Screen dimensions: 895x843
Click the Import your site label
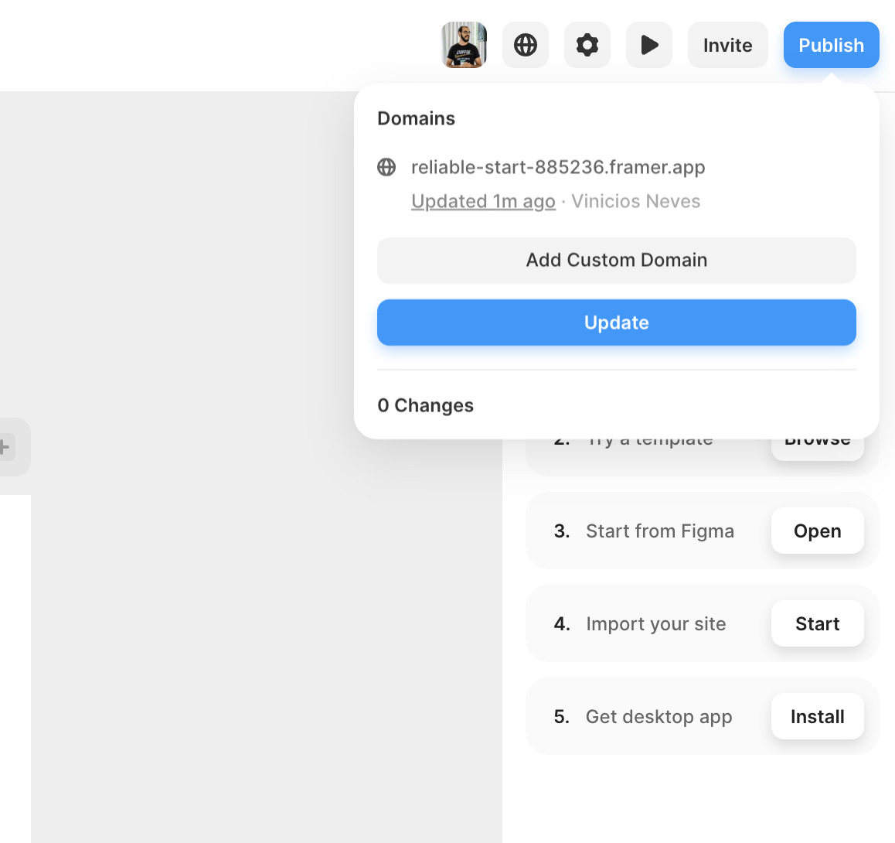(656, 624)
